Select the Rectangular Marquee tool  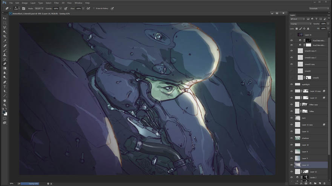click(5, 23)
